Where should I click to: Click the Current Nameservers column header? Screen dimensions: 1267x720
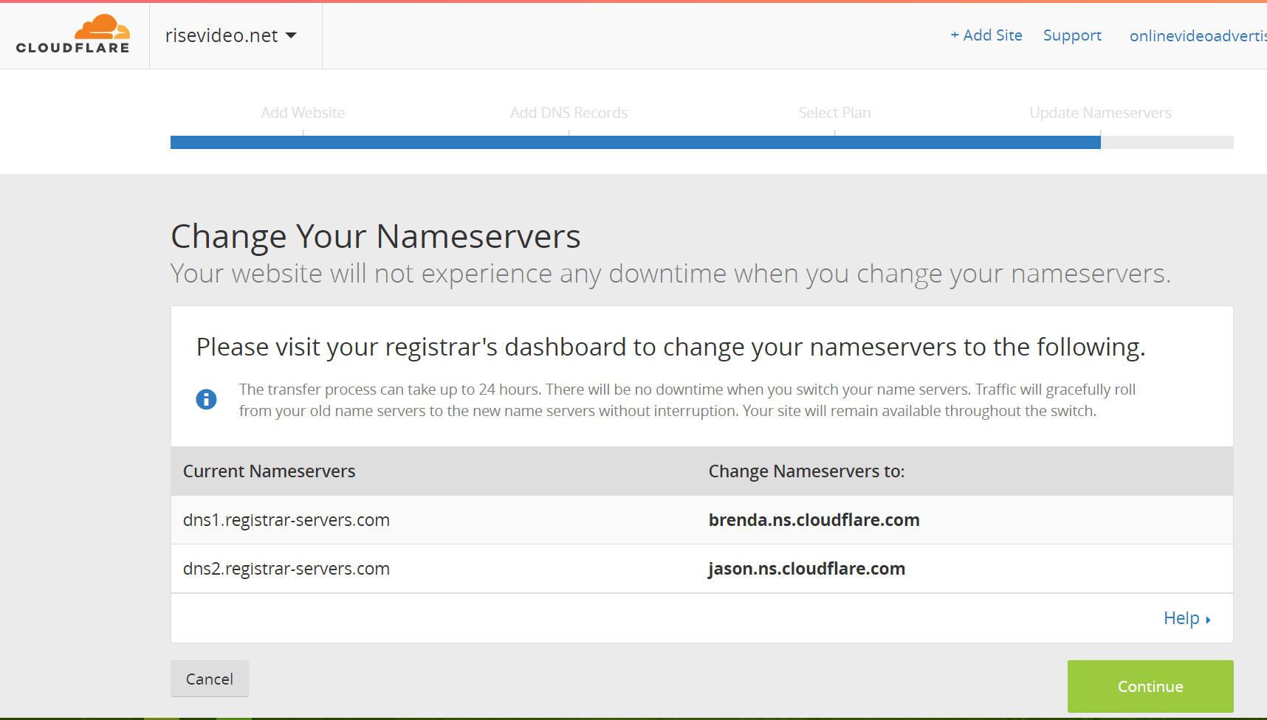(x=269, y=471)
